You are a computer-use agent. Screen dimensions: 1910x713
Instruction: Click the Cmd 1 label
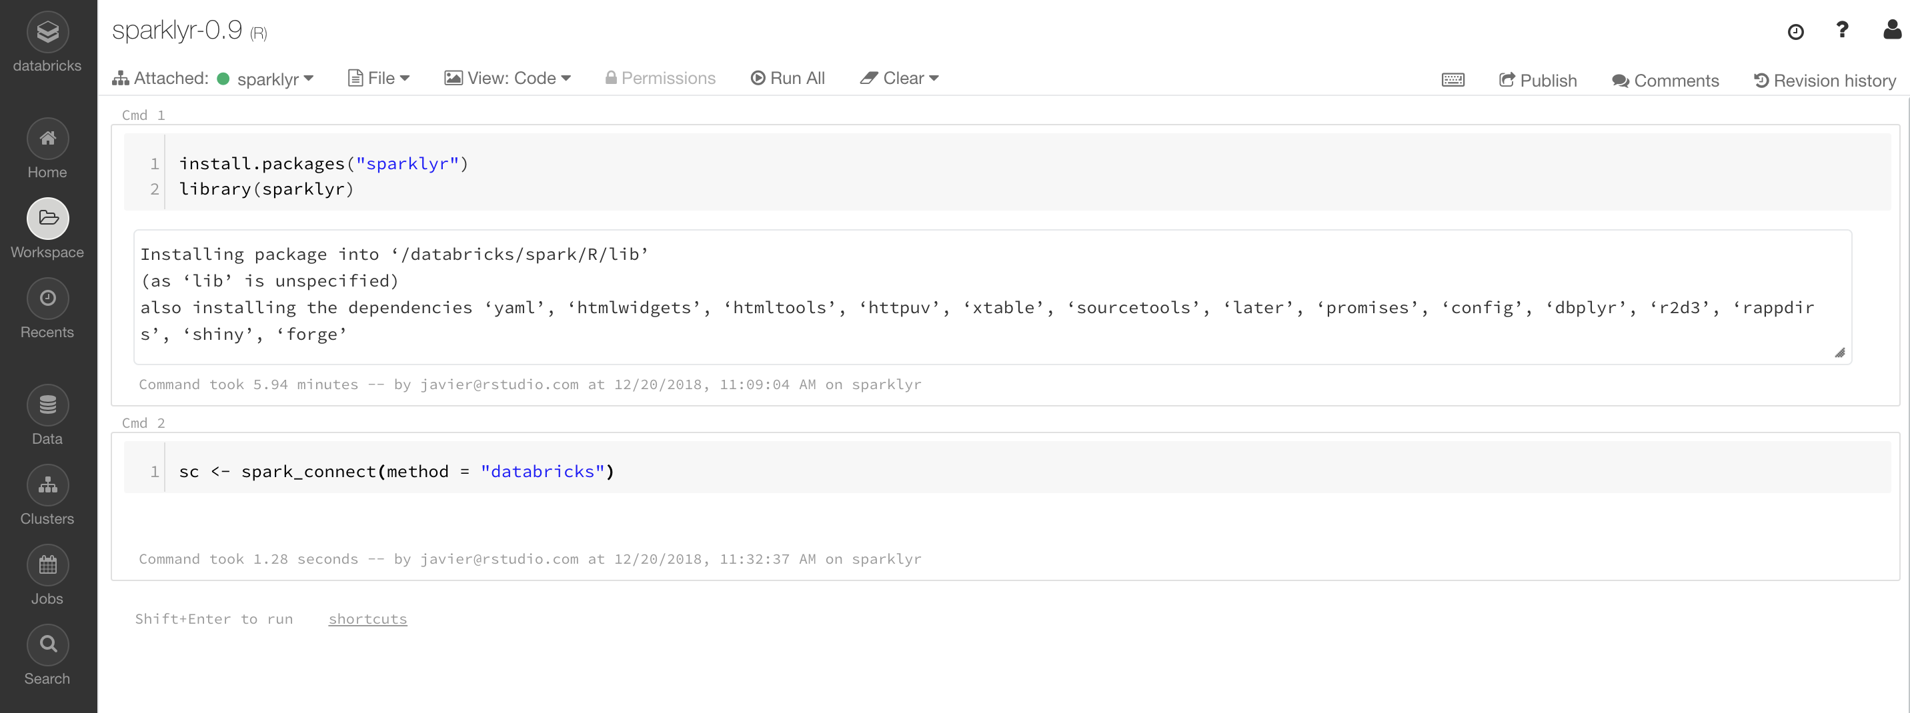pyautogui.click(x=143, y=116)
